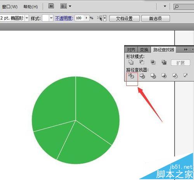Open the 窗口(W) menu
Screen dimensions: 194x180
tap(10, 7)
